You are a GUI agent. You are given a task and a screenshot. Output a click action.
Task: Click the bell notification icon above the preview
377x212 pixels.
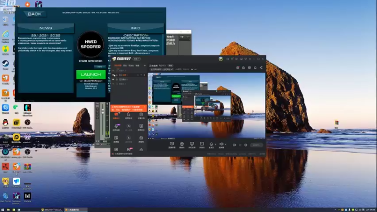click(x=255, y=68)
